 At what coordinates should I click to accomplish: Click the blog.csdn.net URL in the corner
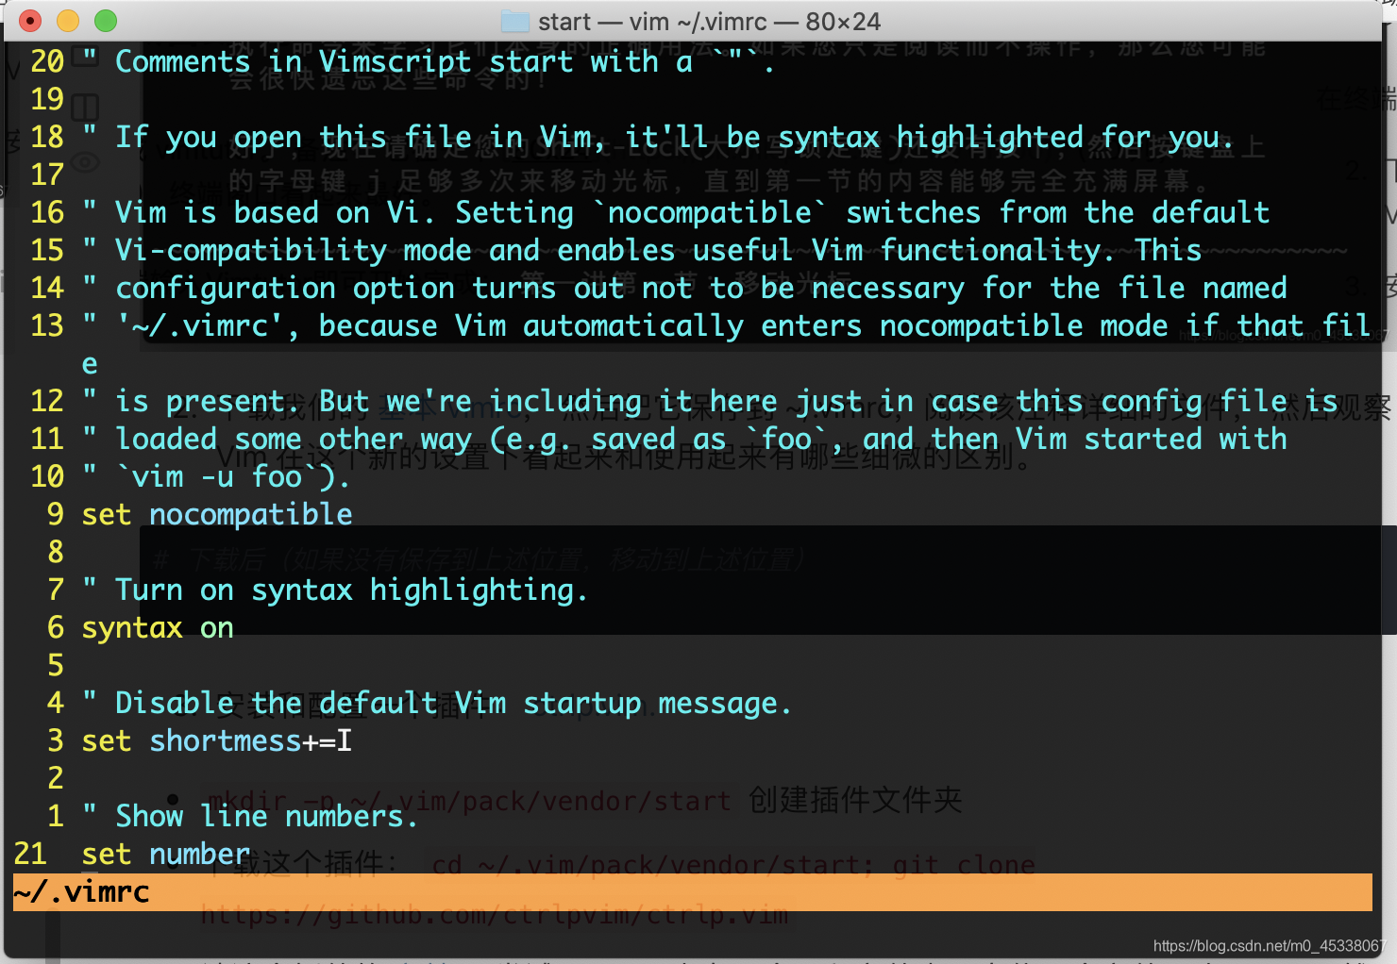pos(1269,946)
